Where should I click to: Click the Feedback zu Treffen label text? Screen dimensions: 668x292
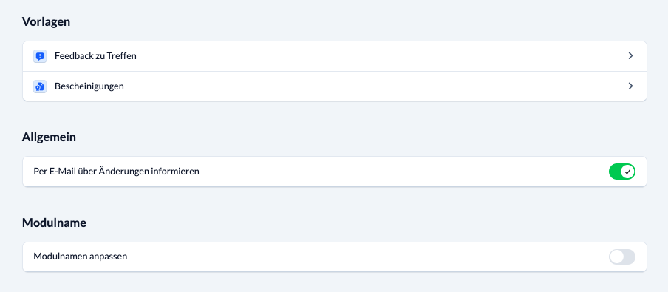95,56
